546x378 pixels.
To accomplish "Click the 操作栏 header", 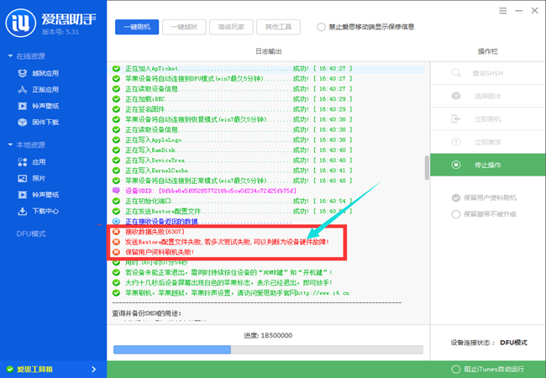I will 487,51.
